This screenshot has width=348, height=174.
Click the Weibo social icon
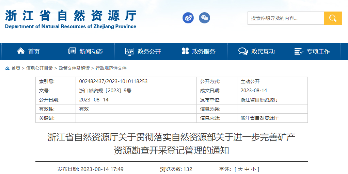pos(188,18)
